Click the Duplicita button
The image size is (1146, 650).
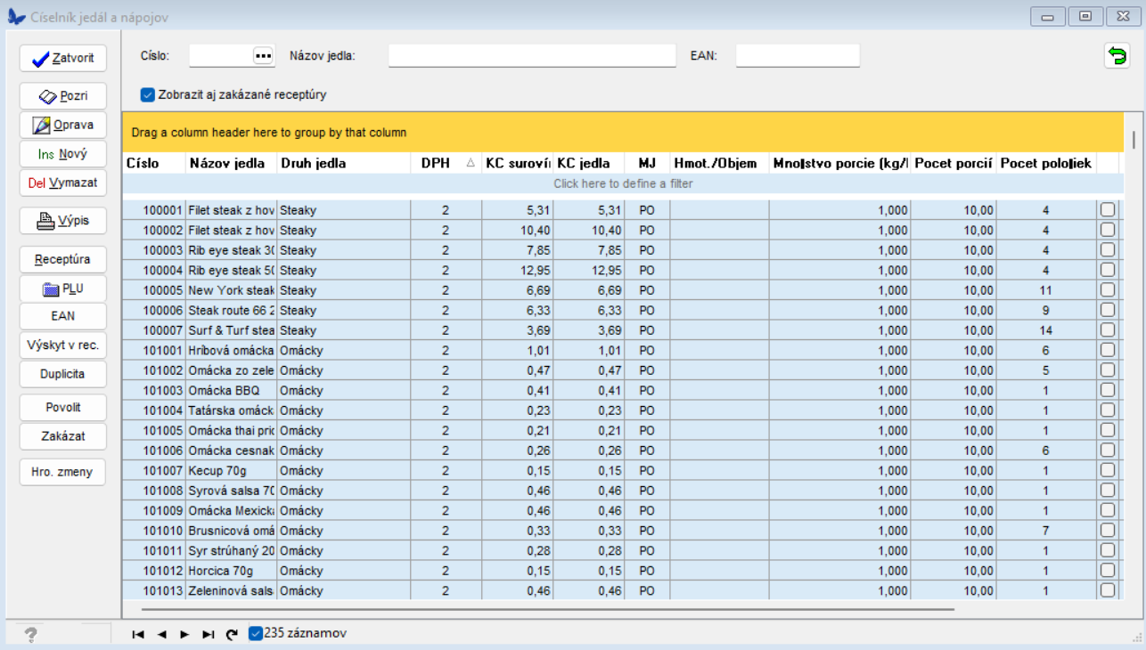[x=62, y=374]
